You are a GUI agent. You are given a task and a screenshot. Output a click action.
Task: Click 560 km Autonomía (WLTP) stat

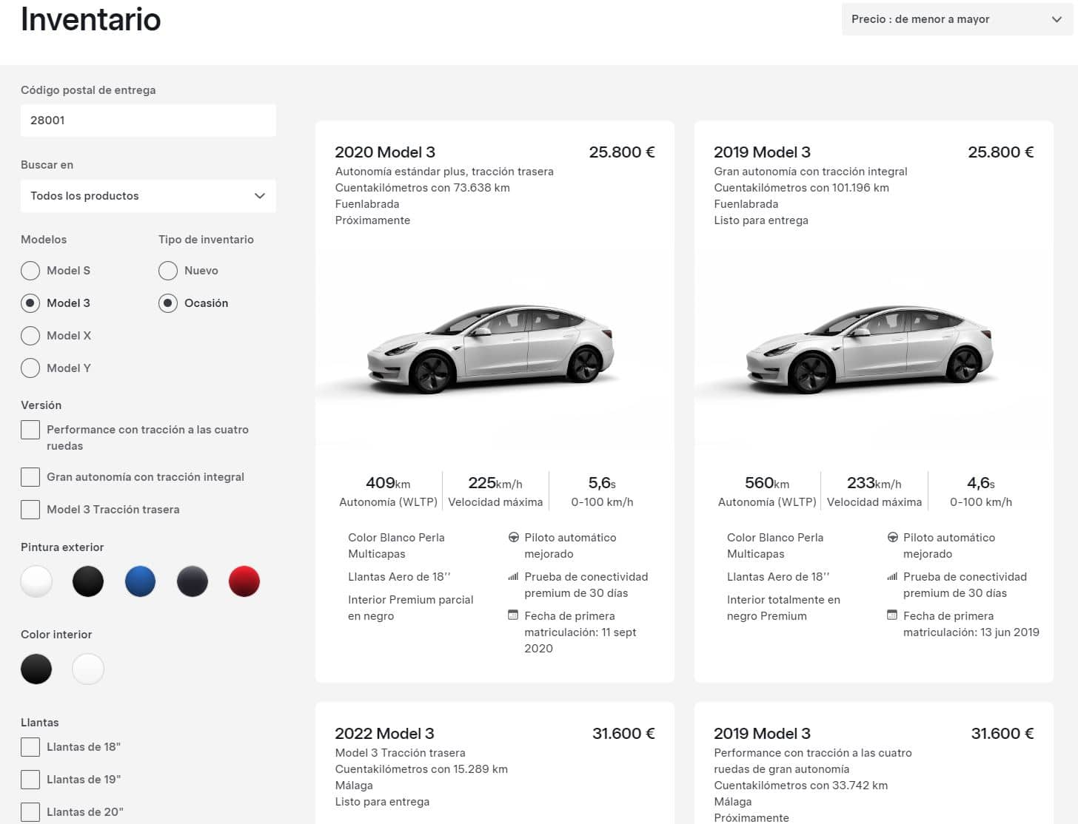(767, 492)
